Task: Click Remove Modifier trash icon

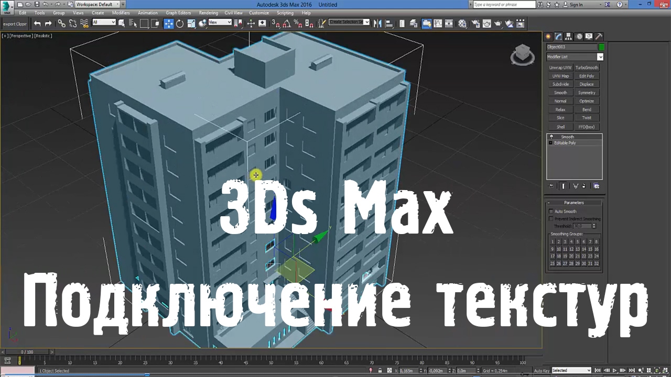Action: click(583, 186)
